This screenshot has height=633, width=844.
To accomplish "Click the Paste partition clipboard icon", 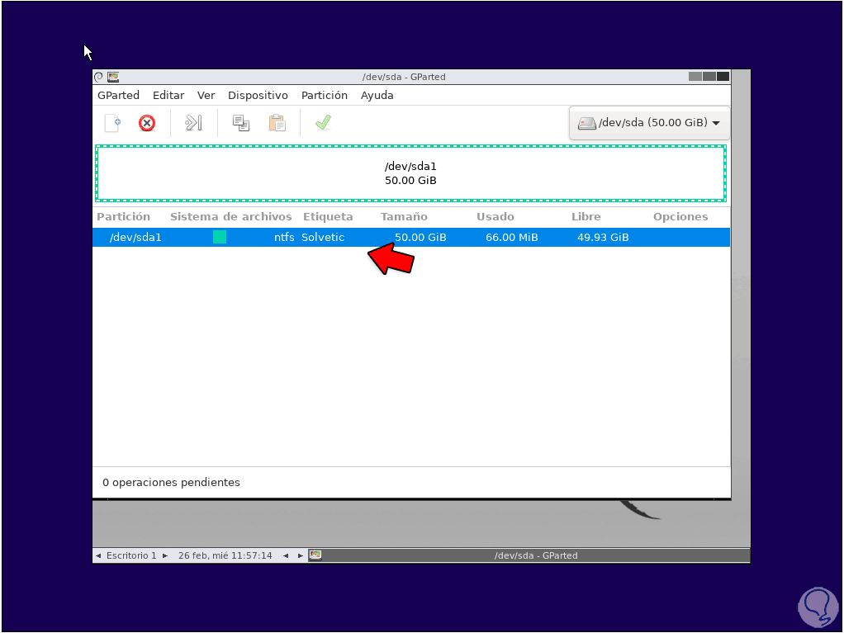I will click(x=277, y=123).
